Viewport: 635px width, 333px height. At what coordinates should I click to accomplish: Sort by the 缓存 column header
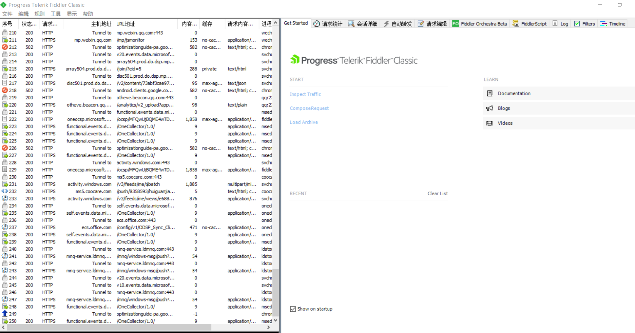click(x=212, y=24)
